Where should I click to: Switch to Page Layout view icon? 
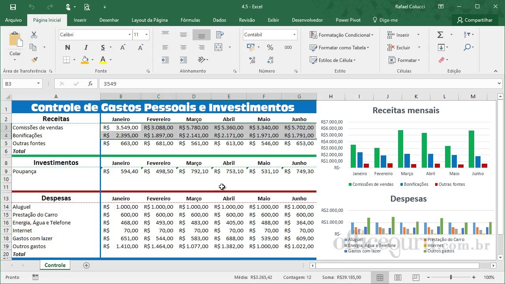(398, 277)
